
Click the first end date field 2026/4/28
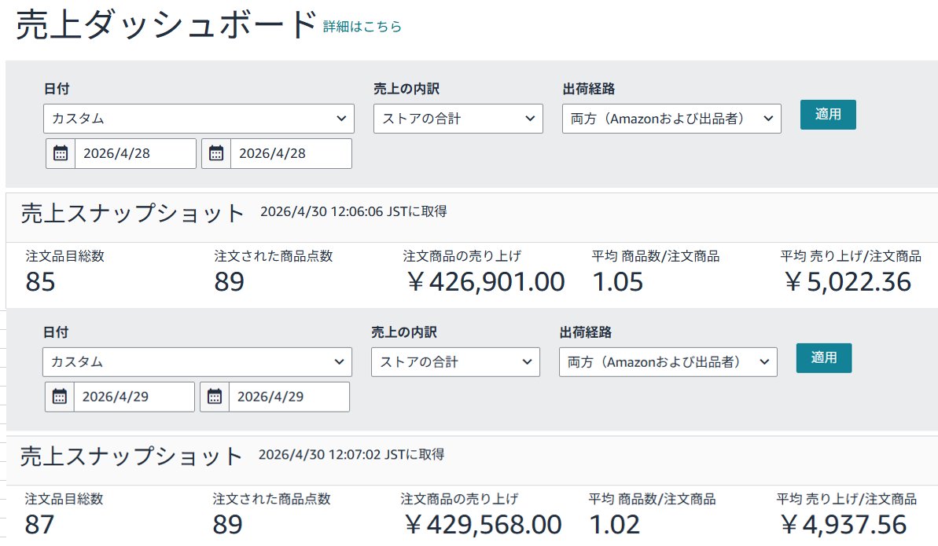(x=291, y=153)
